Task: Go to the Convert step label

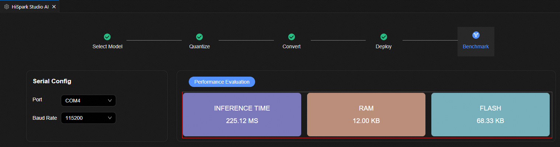Action: tap(292, 46)
